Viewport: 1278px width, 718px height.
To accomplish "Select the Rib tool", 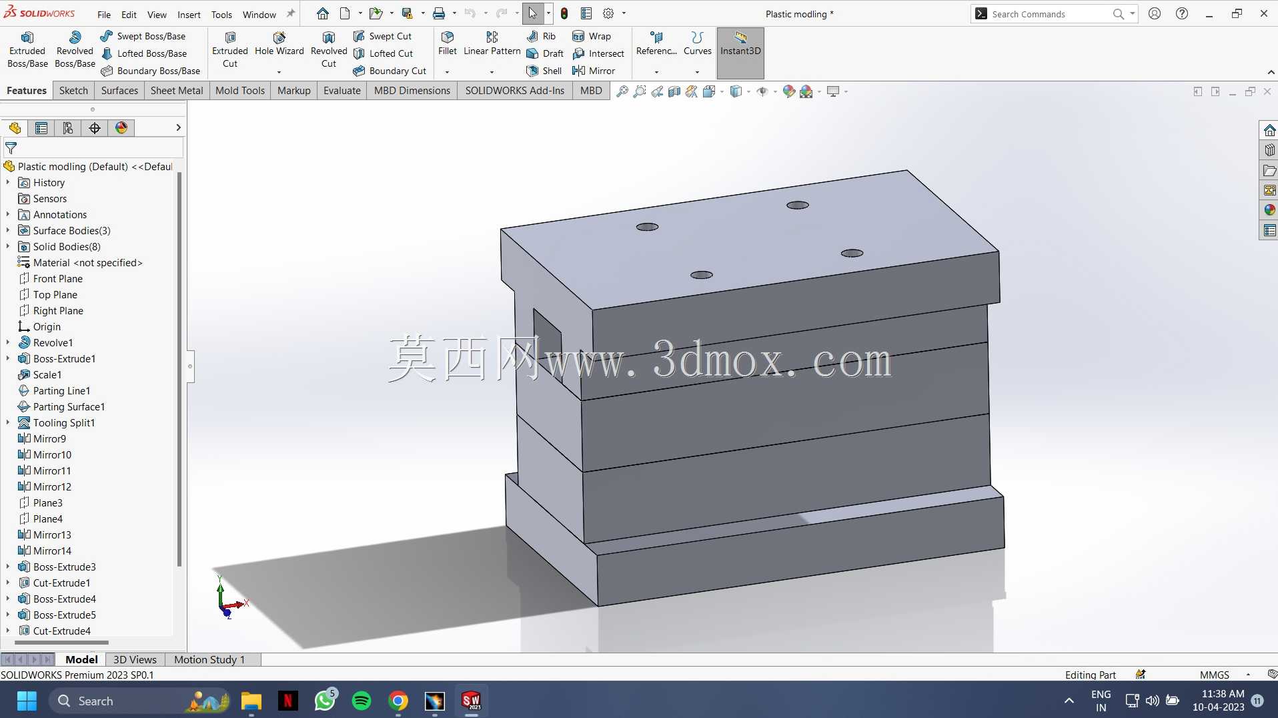I will click(x=541, y=36).
